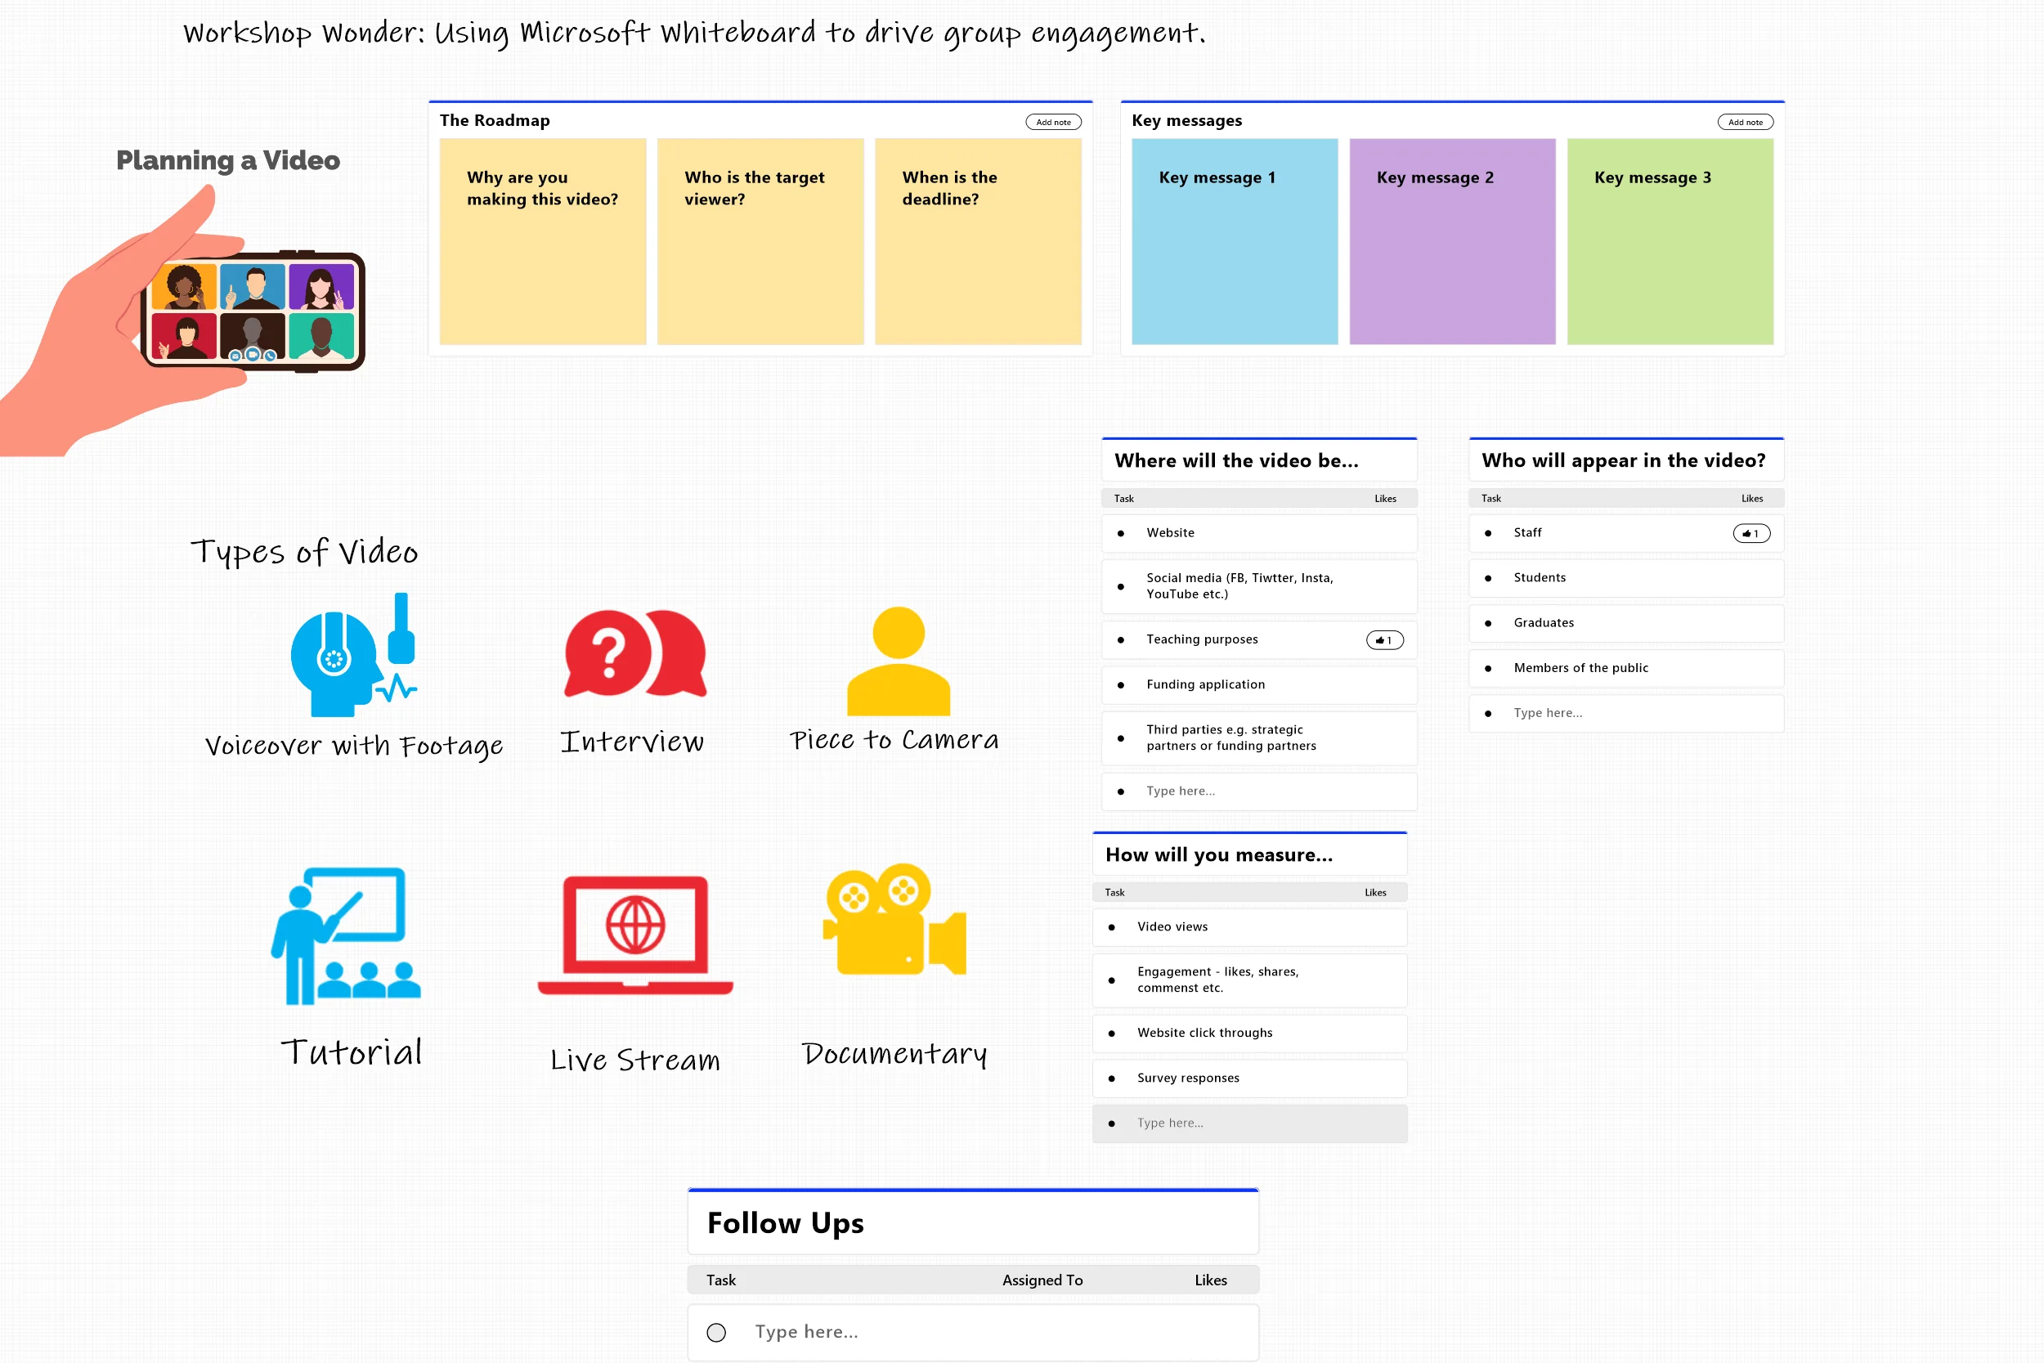Click the yellow note asking about the deadline

[x=979, y=242]
